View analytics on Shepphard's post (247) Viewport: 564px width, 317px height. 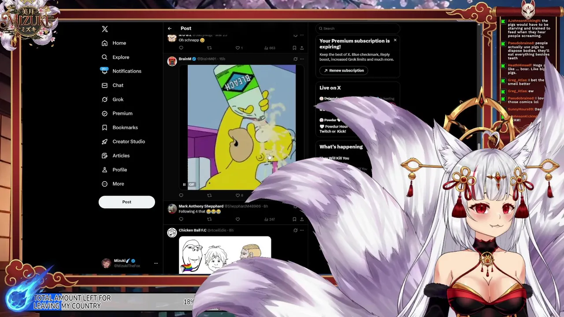pyautogui.click(x=270, y=219)
